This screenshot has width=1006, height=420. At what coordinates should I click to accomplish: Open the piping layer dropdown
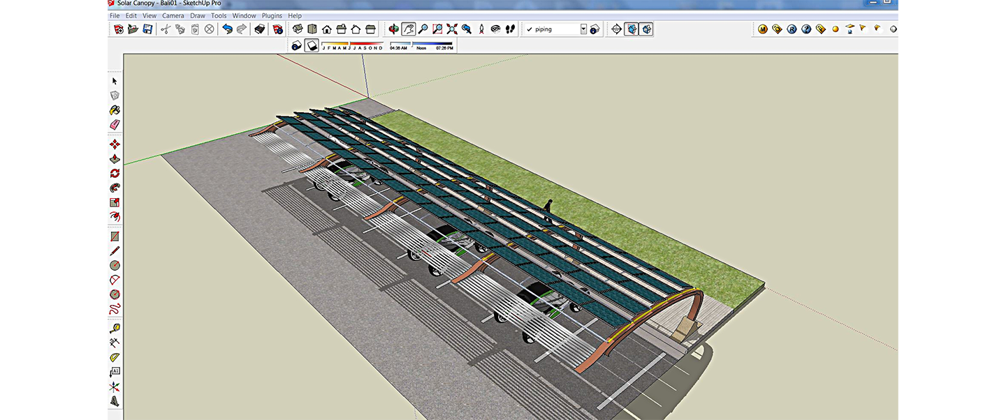coord(583,29)
